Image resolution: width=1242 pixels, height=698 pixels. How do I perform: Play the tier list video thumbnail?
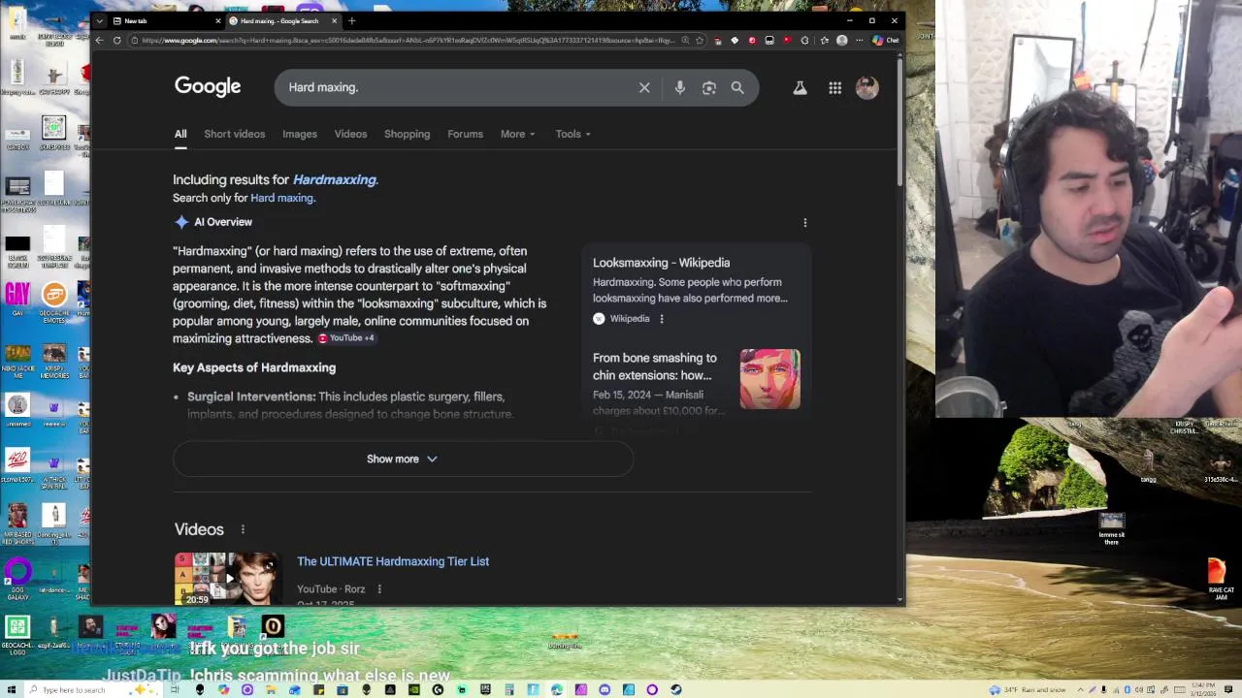pyautogui.click(x=227, y=579)
